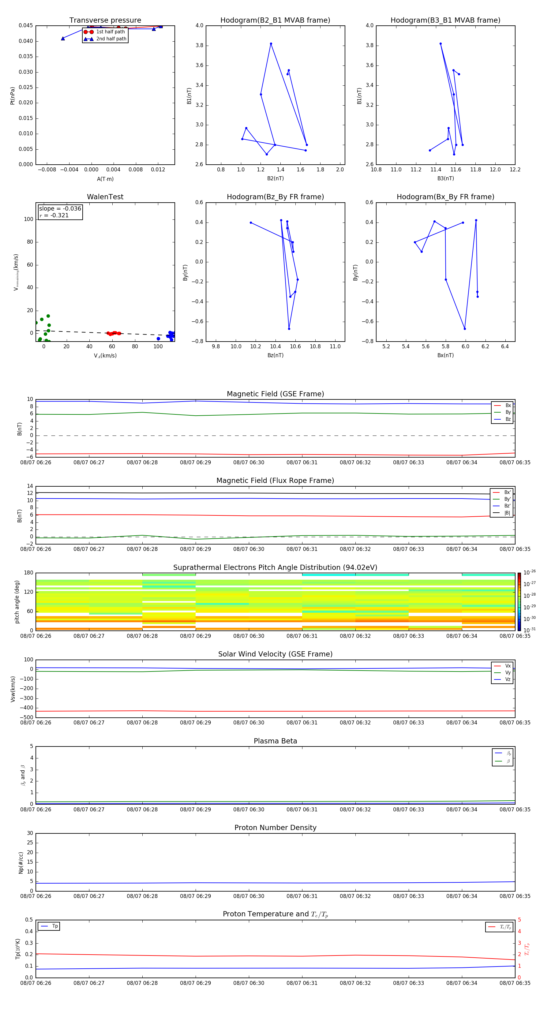Click the peak data point in B2_B1 hodogram
This screenshot has height=1010, width=551.
pyautogui.click(x=271, y=44)
